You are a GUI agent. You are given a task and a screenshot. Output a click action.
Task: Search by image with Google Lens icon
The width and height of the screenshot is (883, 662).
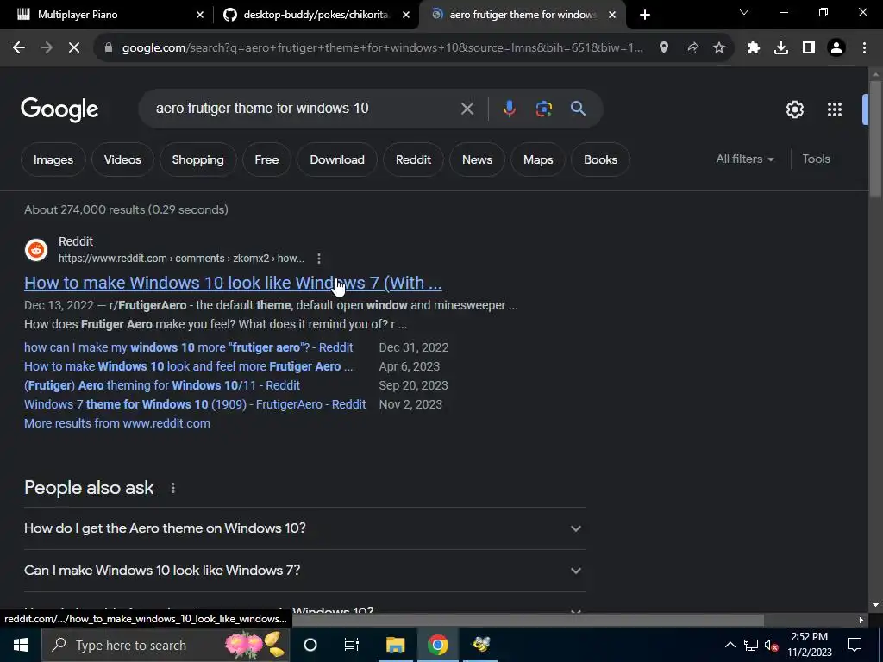point(543,108)
